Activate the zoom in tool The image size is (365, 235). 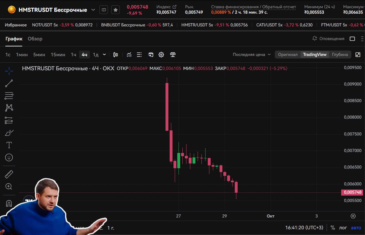coord(9,187)
